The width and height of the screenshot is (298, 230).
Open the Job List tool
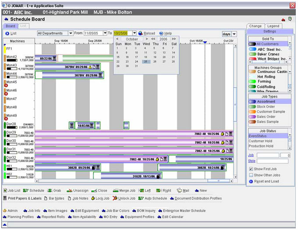click(x=12, y=191)
